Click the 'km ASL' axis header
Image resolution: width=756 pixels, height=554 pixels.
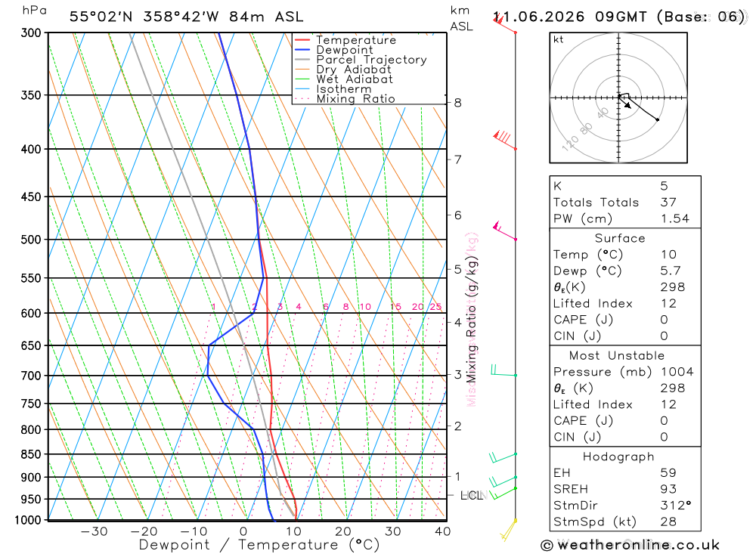click(x=461, y=18)
